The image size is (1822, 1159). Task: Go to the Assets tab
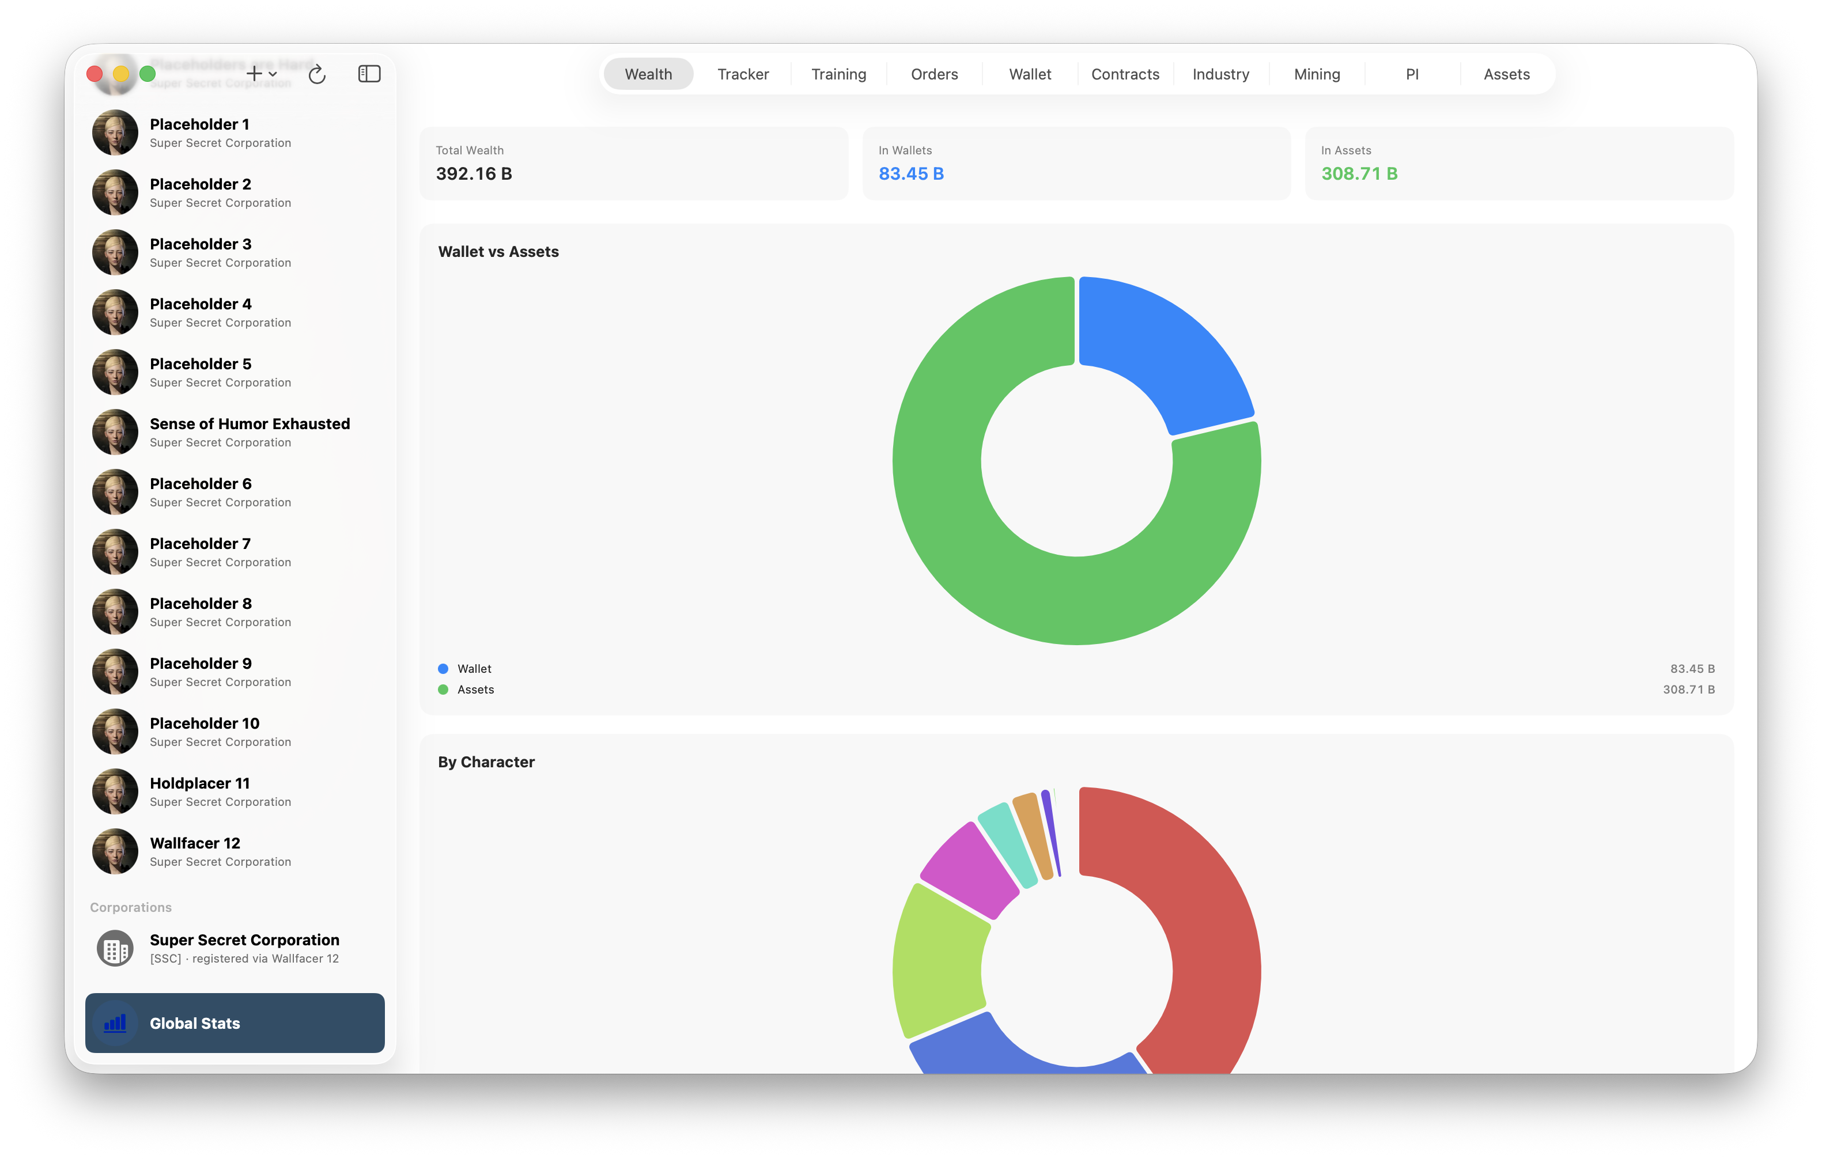coord(1506,74)
